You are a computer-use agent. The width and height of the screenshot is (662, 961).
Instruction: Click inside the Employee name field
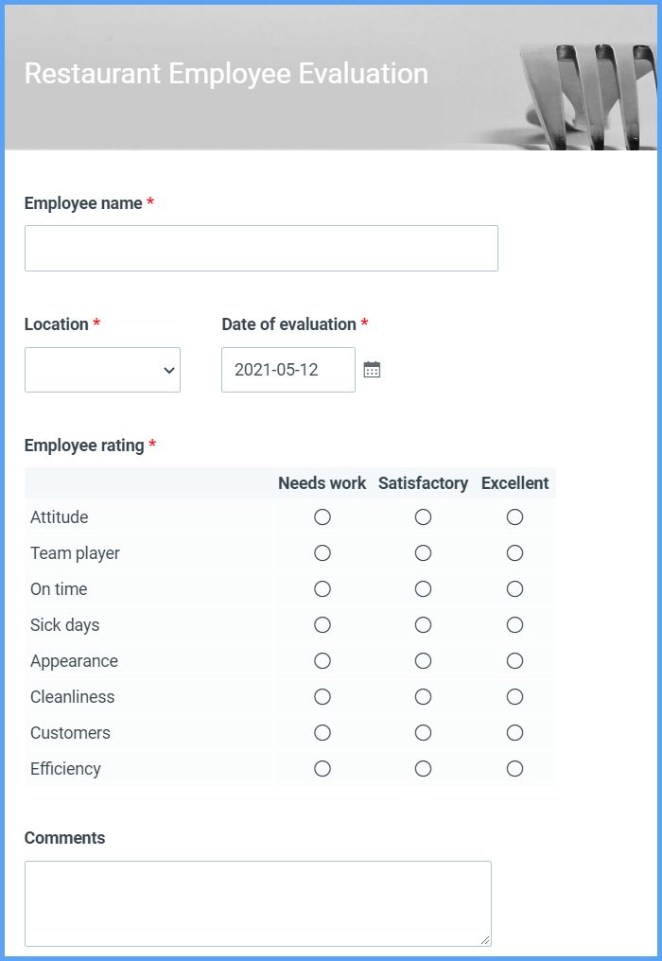(x=261, y=248)
